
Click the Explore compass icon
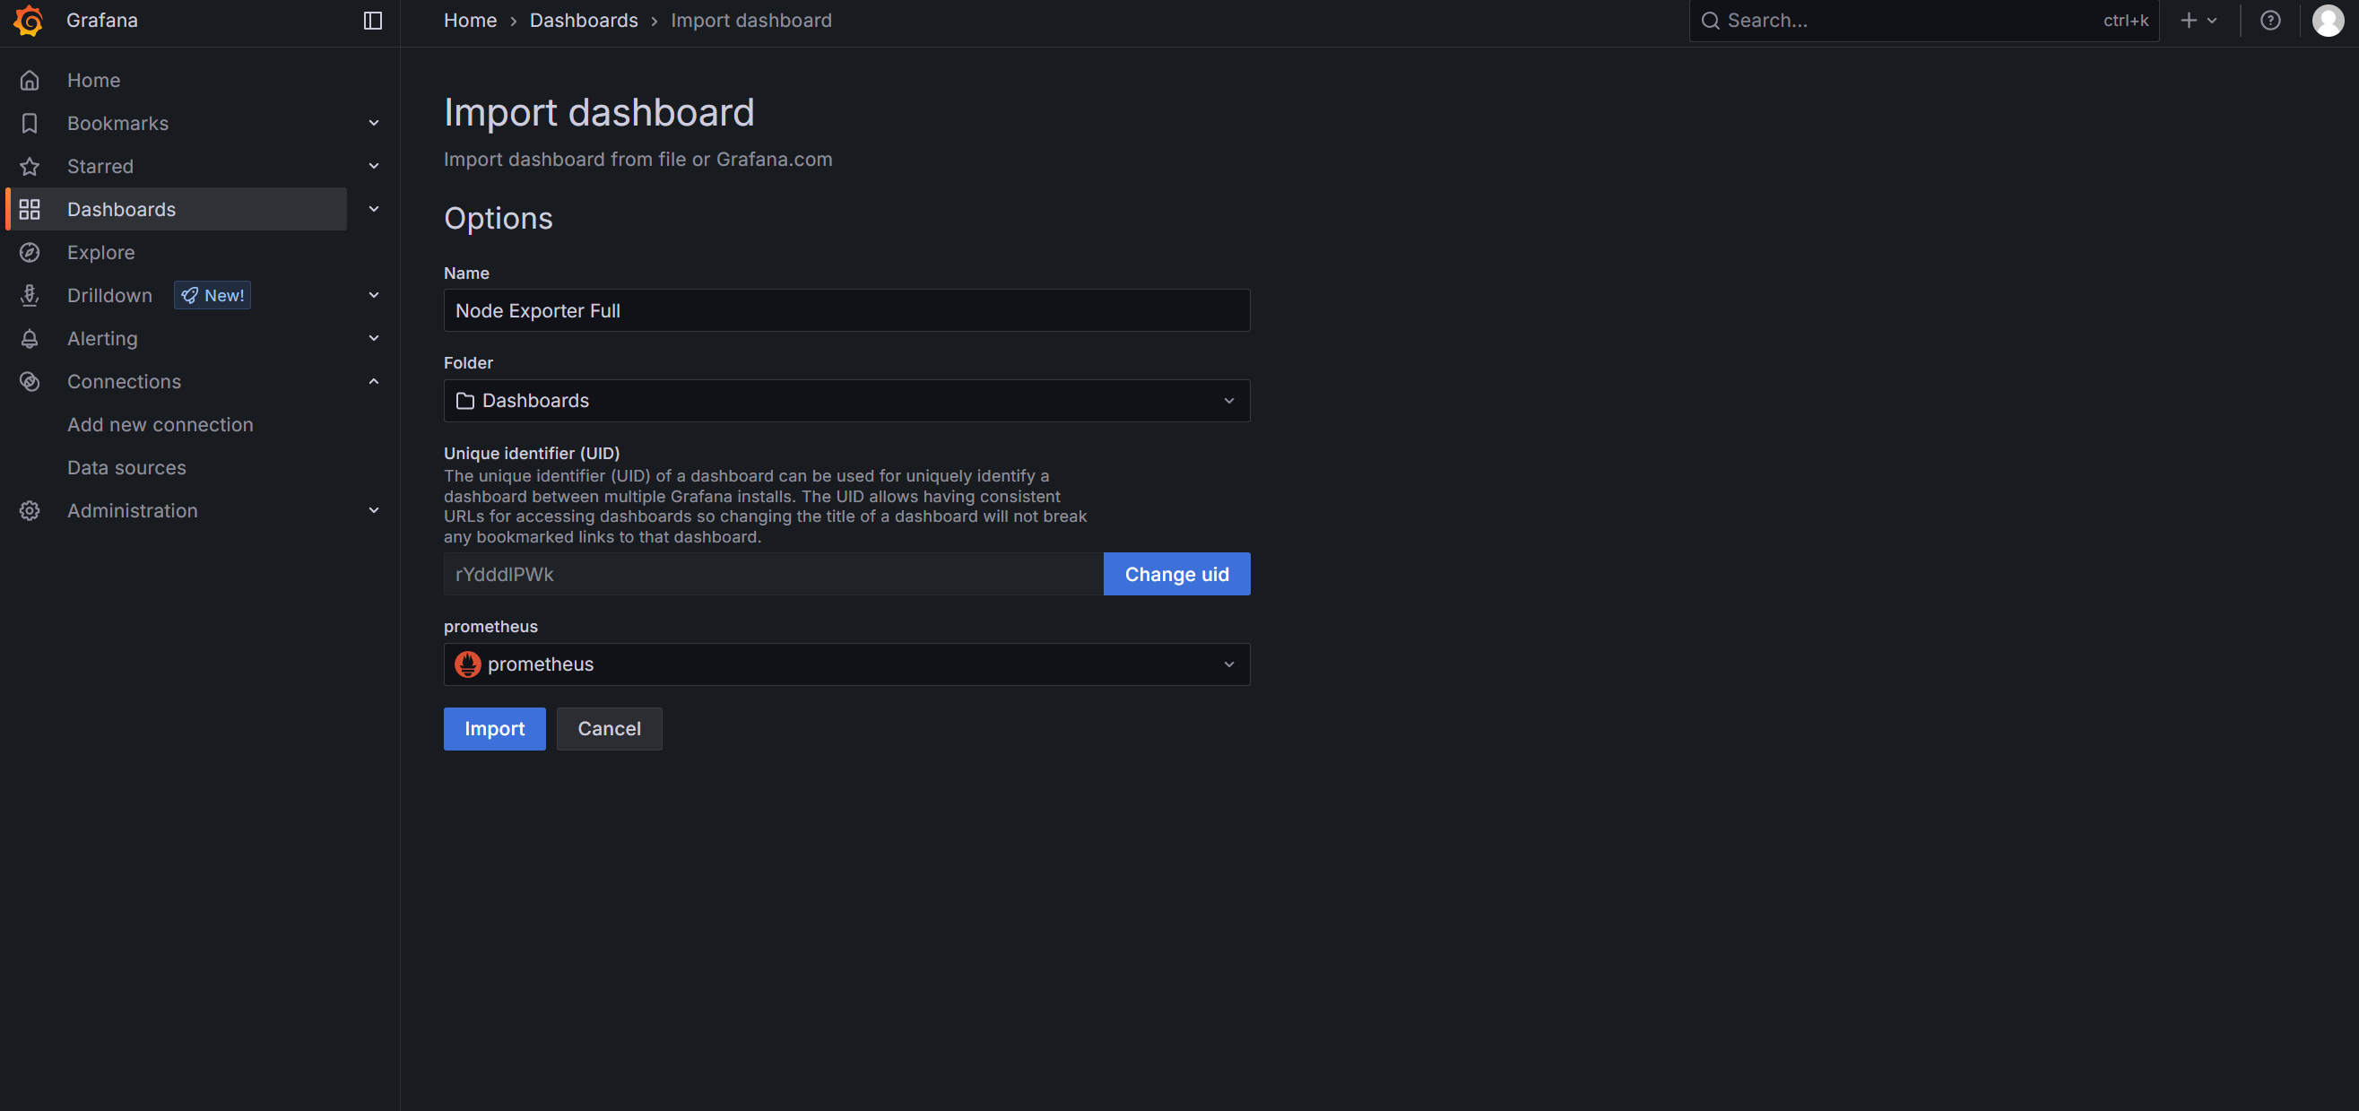(30, 253)
